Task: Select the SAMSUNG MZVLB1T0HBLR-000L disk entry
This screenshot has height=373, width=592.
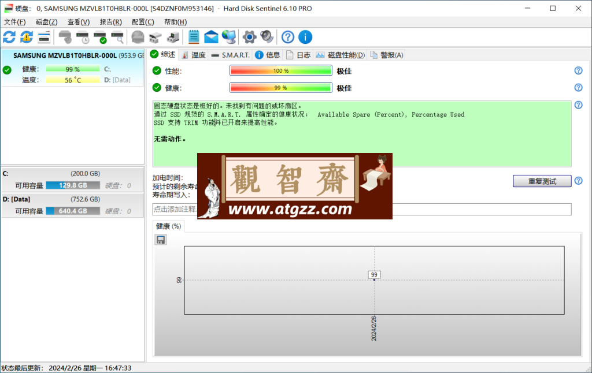Action: [x=72, y=68]
